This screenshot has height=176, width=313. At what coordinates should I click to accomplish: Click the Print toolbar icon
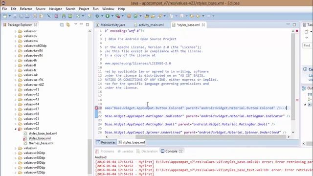(27, 16)
